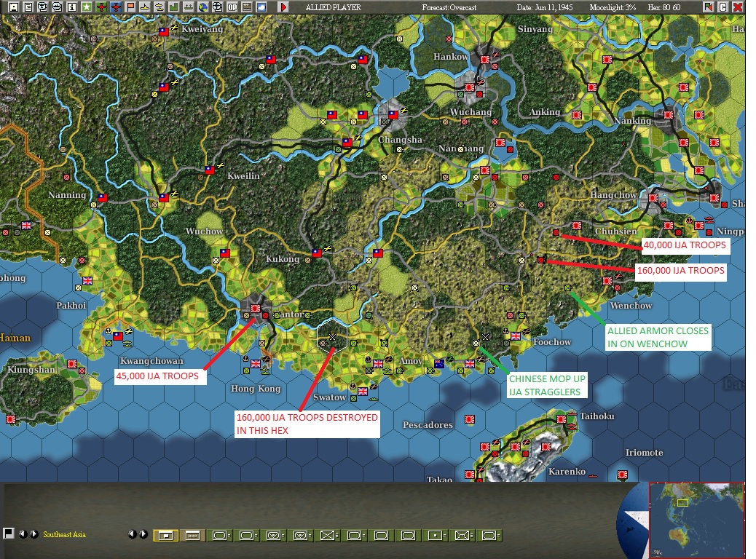This screenshot has width=756, height=559.
Task: Click the orange flag toolbar icon
Action: (130, 7)
